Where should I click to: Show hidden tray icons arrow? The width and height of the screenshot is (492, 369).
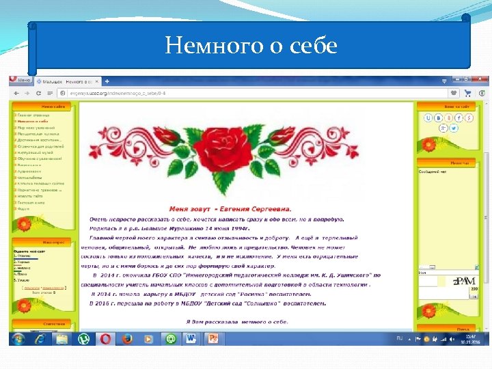point(409,339)
